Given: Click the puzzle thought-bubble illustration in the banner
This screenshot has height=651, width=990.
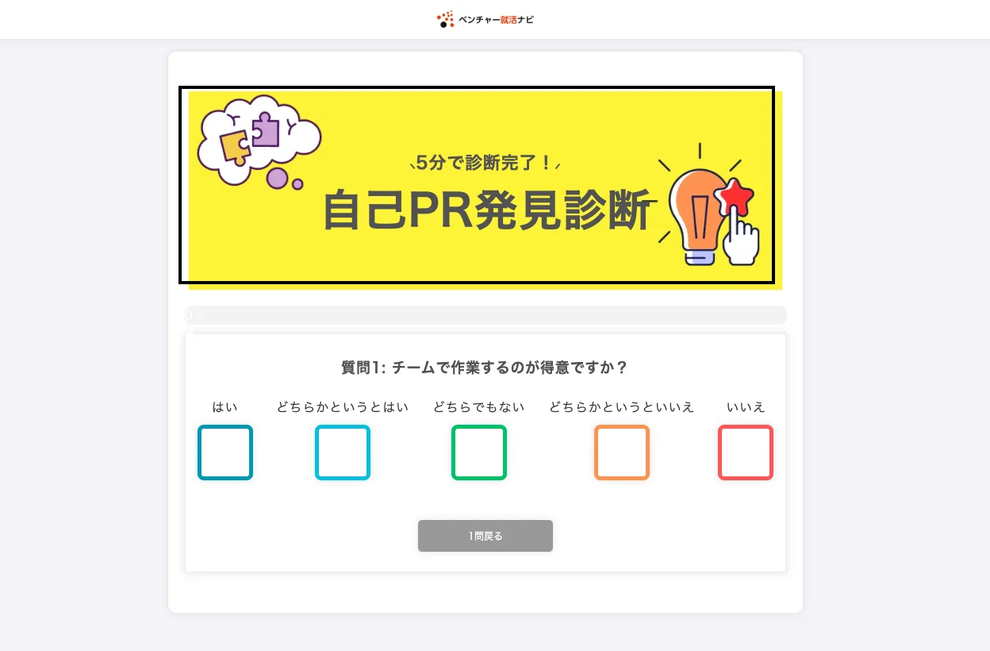Looking at the screenshot, I should (x=259, y=141).
